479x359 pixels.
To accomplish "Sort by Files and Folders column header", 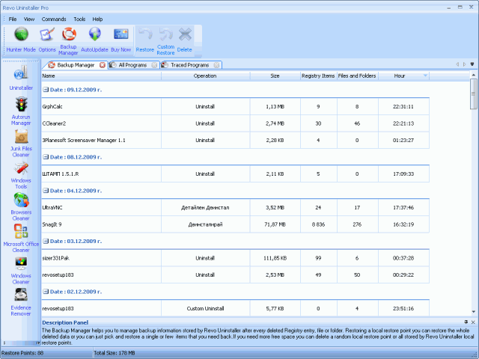I will [x=358, y=76].
